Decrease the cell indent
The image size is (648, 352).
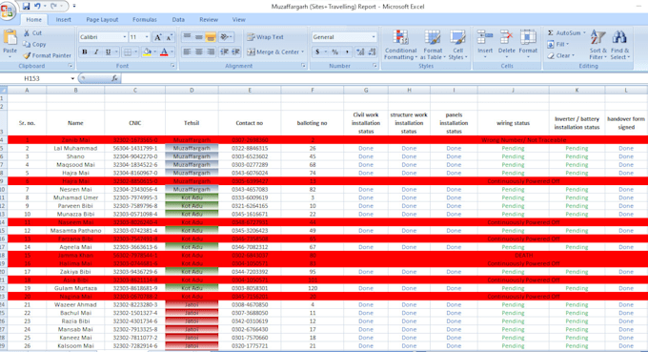[224, 52]
